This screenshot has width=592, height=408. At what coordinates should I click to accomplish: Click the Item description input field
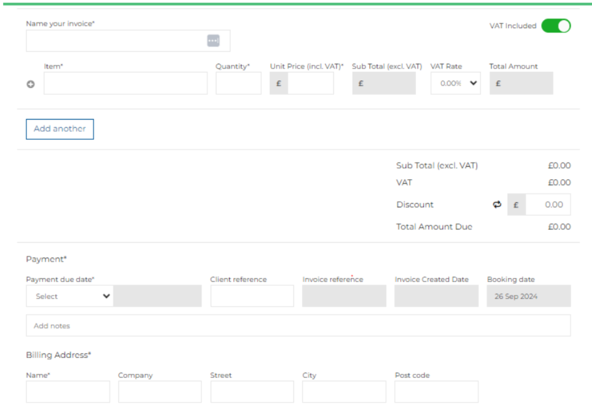(125, 83)
